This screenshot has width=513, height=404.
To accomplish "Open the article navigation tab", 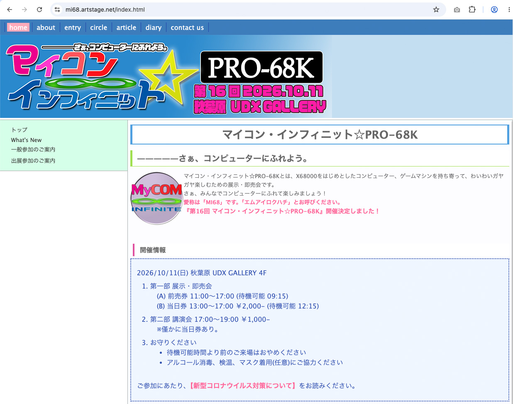I will 126,27.
